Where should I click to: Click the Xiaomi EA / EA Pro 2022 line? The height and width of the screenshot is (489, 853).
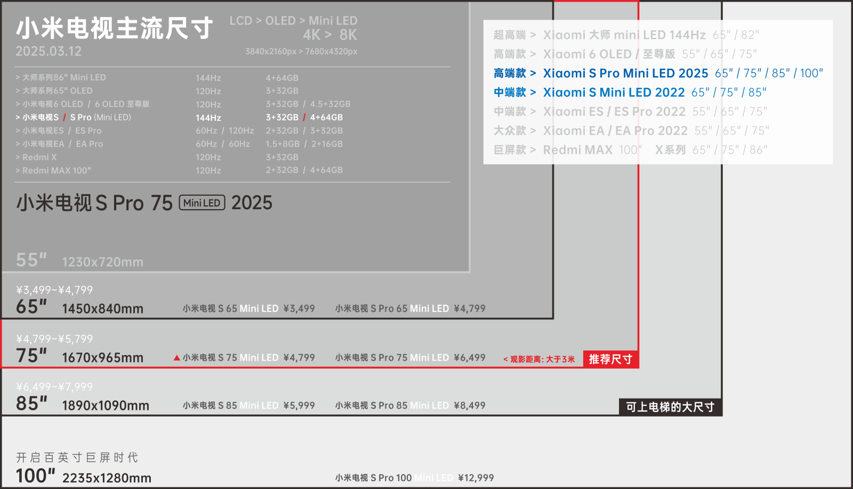click(632, 131)
